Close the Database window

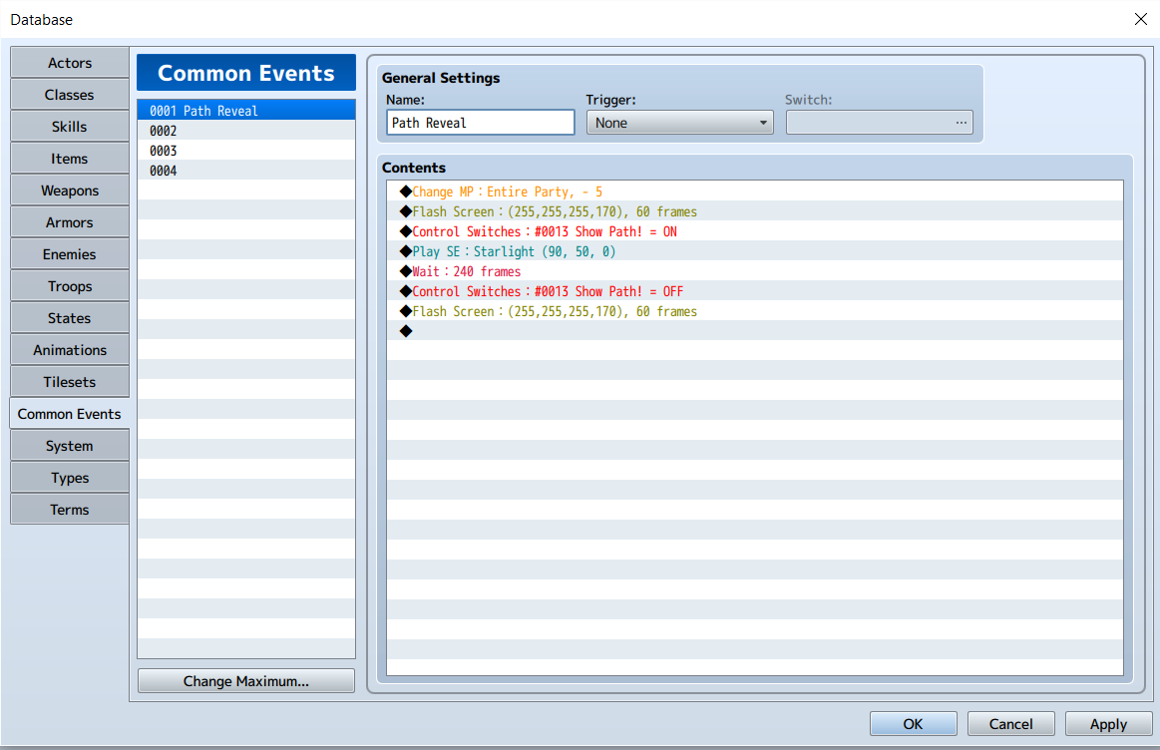pyautogui.click(x=1141, y=19)
